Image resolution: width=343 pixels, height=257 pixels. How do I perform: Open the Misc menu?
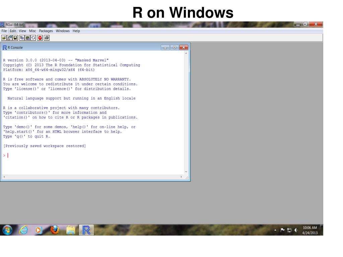click(x=32, y=31)
